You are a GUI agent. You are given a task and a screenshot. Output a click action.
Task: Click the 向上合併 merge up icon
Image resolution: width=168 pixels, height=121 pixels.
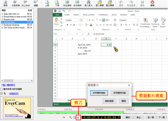click(x=26, y=4)
